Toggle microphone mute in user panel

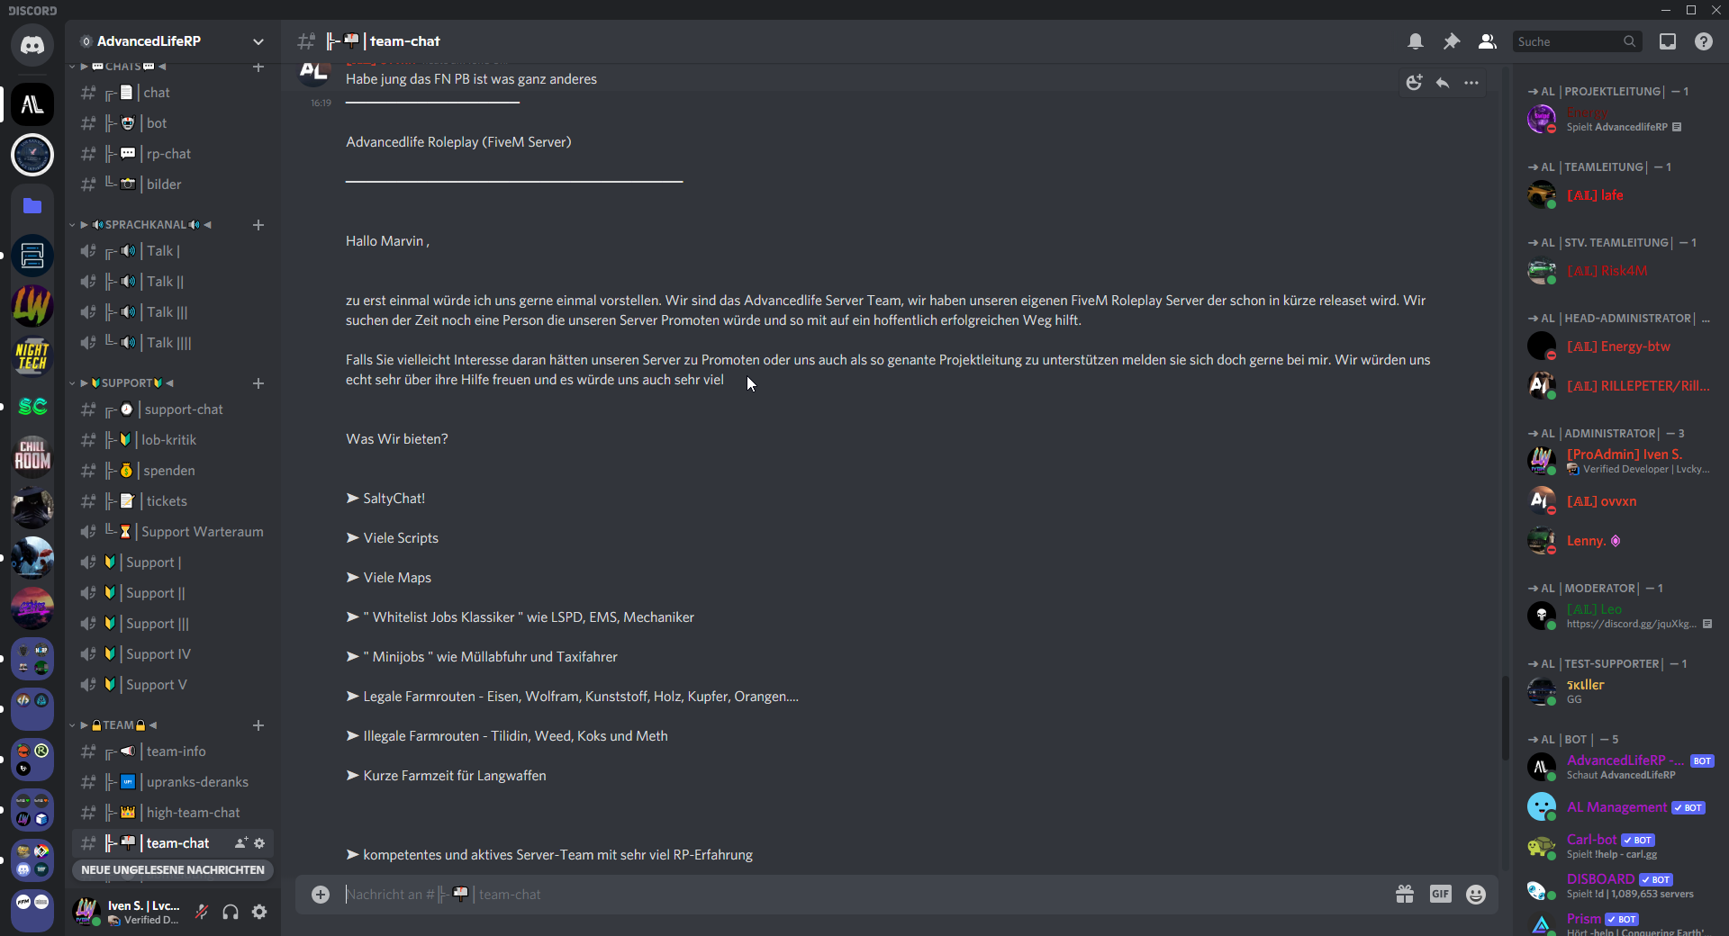click(x=202, y=912)
